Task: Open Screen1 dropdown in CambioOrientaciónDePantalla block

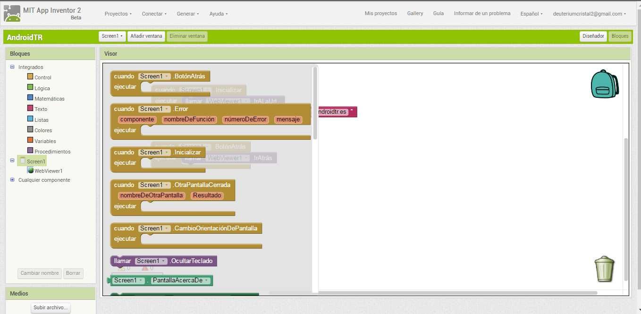Action: [154, 229]
